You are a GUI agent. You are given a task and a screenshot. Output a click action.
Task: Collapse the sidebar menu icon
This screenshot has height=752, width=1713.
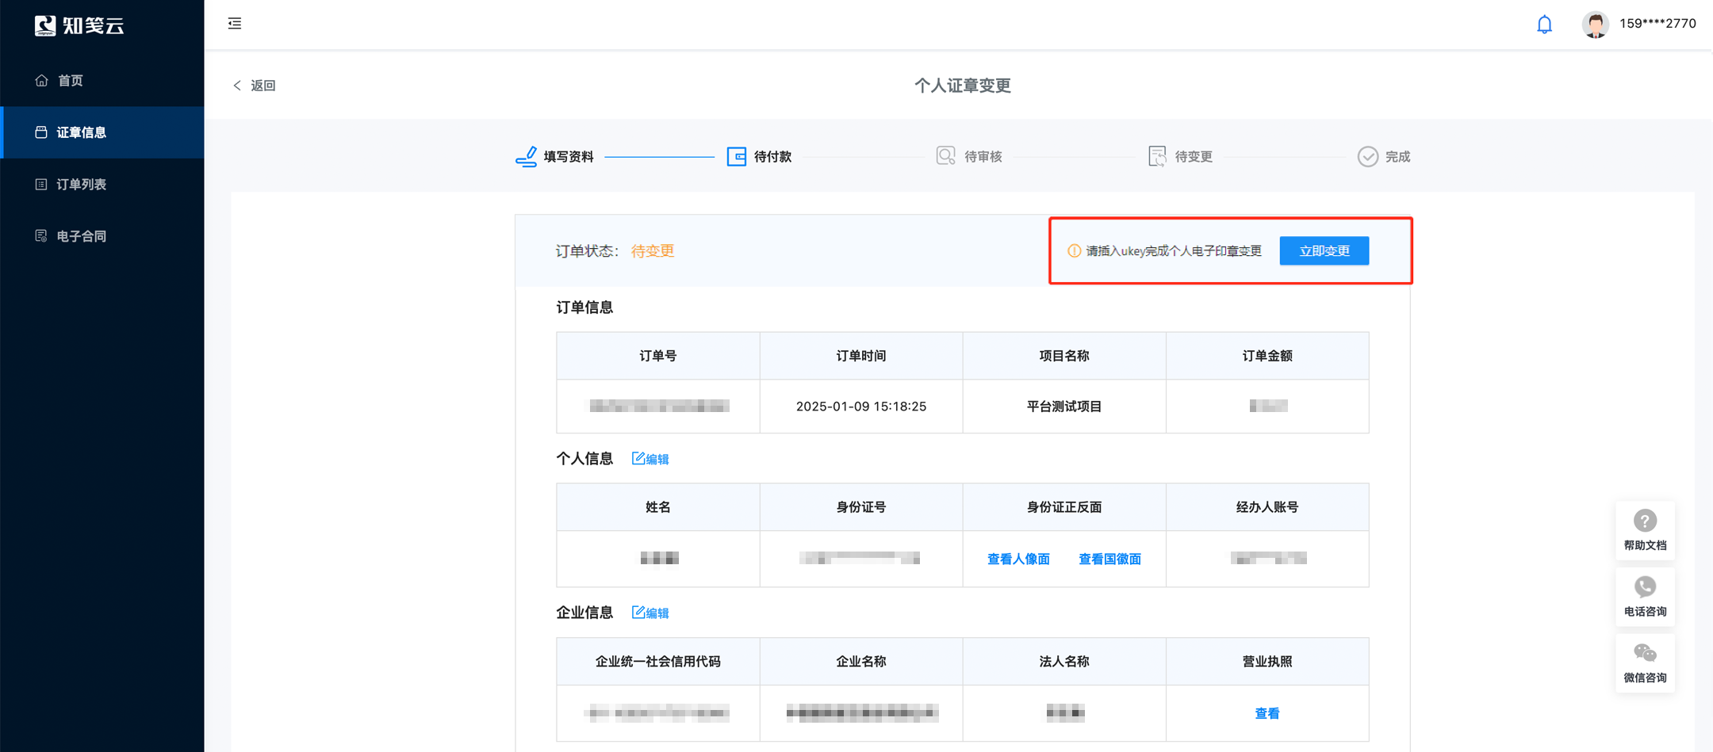(235, 24)
